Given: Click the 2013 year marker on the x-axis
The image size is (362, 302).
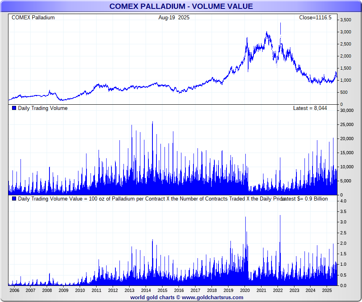Looking at the screenshot, I should [130, 290].
